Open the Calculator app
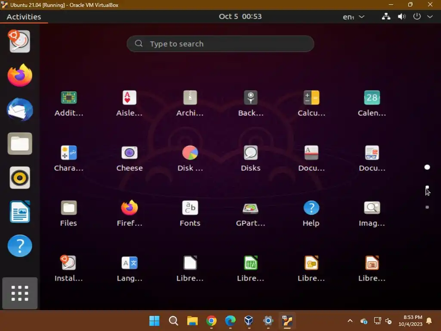 pos(311,103)
